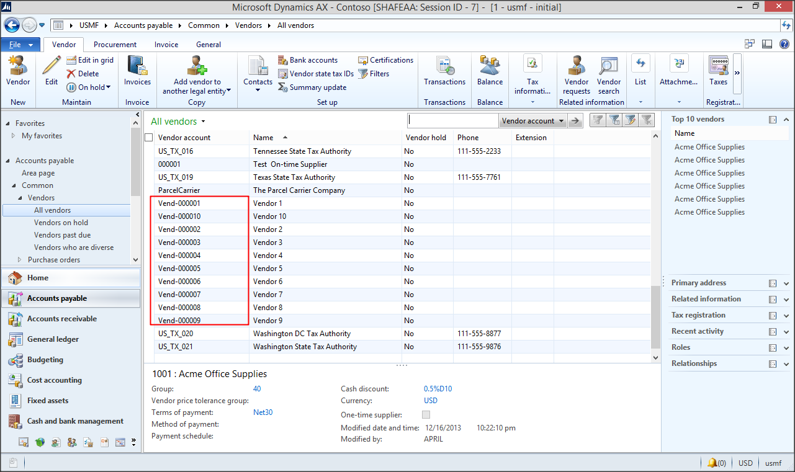Screen dimensions: 795x472
Task: Collapse the Common tree node
Action: tap(13, 185)
